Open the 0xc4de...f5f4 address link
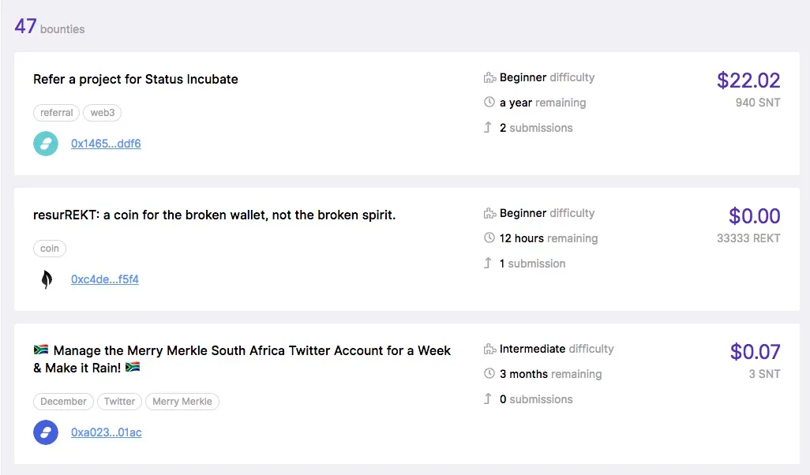 [x=105, y=279]
